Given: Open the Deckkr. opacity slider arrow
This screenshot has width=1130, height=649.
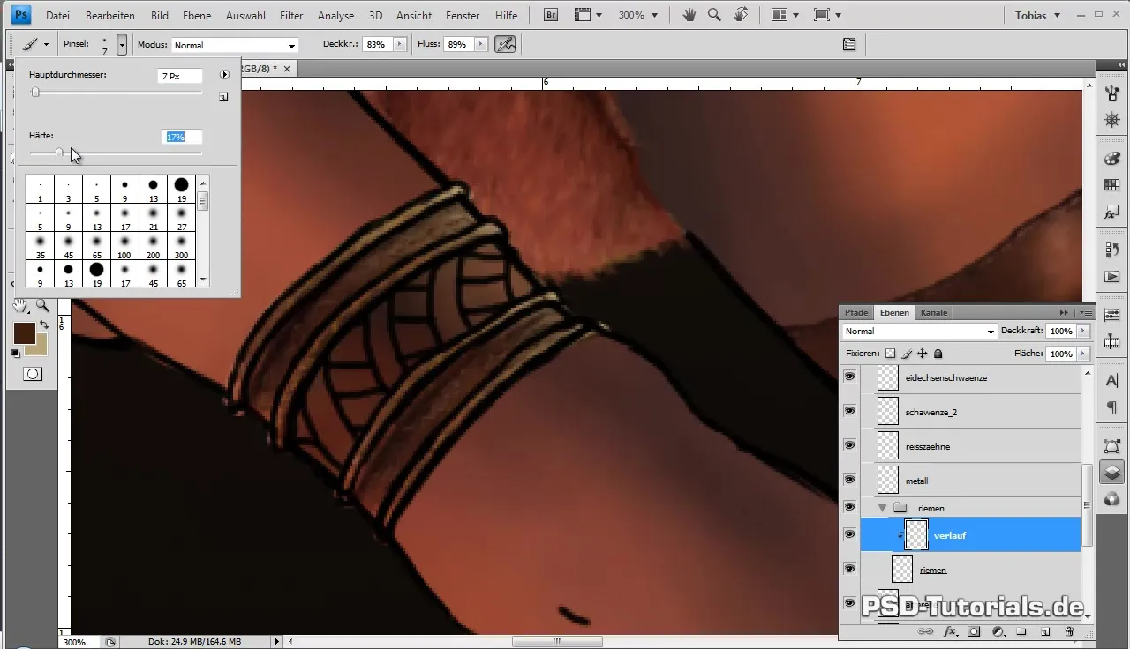Looking at the screenshot, I should pyautogui.click(x=400, y=44).
